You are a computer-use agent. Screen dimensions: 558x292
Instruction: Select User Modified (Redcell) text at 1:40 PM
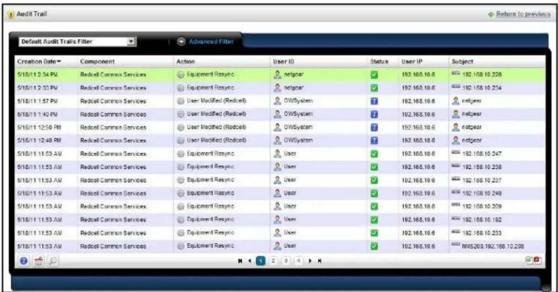(216, 114)
